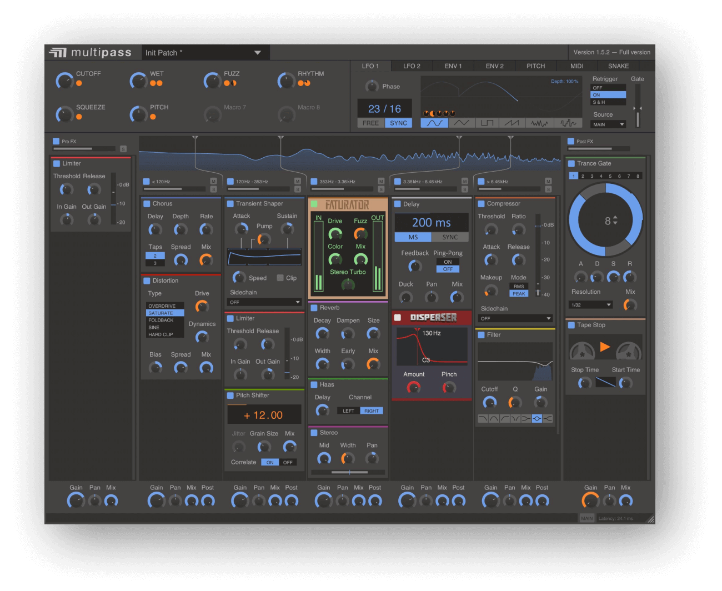Select the triangle LFO waveform shape
The width and height of the screenshot is (722, 591).
coord(461,123)
